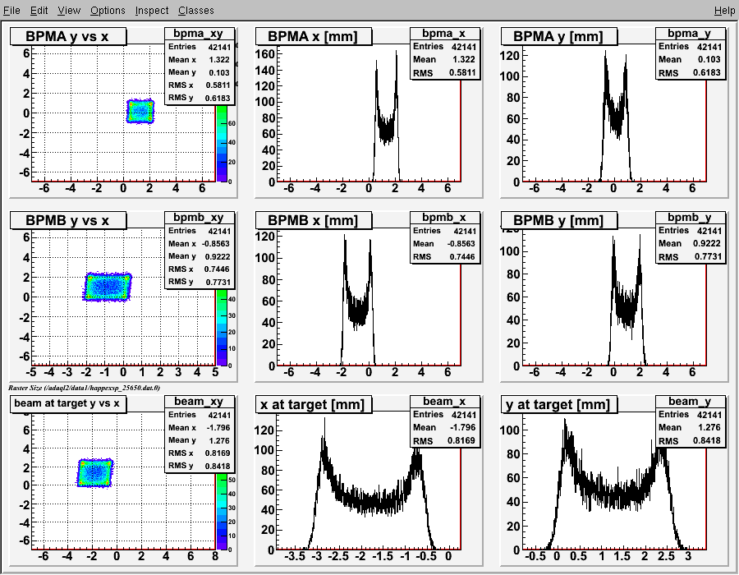This screenshot has width=739, height=575.
Task: Click the beam_xy statistics box header
Action: point(199,401)
